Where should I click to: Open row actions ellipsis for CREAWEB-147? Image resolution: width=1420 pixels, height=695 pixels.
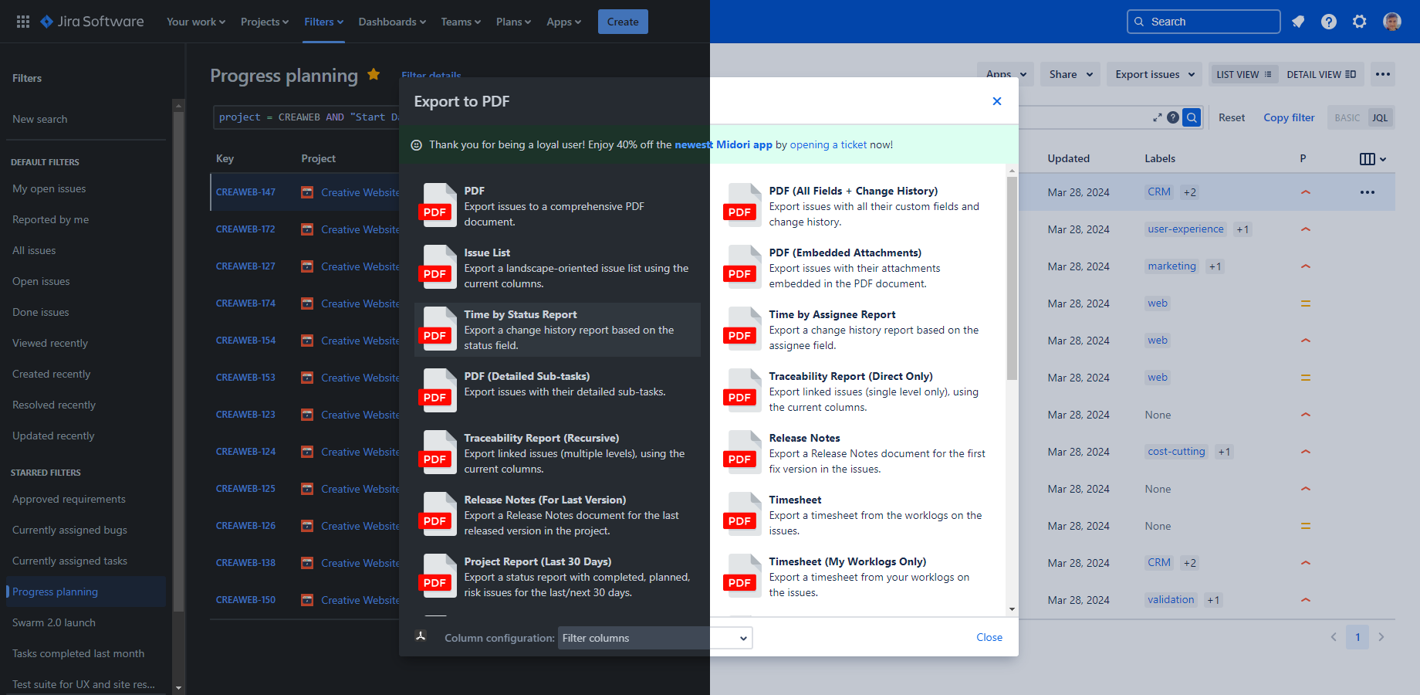click(x=1368, y=192)
